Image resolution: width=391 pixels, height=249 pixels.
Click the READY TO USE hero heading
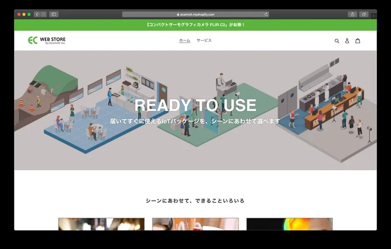[x=195, y=105]
